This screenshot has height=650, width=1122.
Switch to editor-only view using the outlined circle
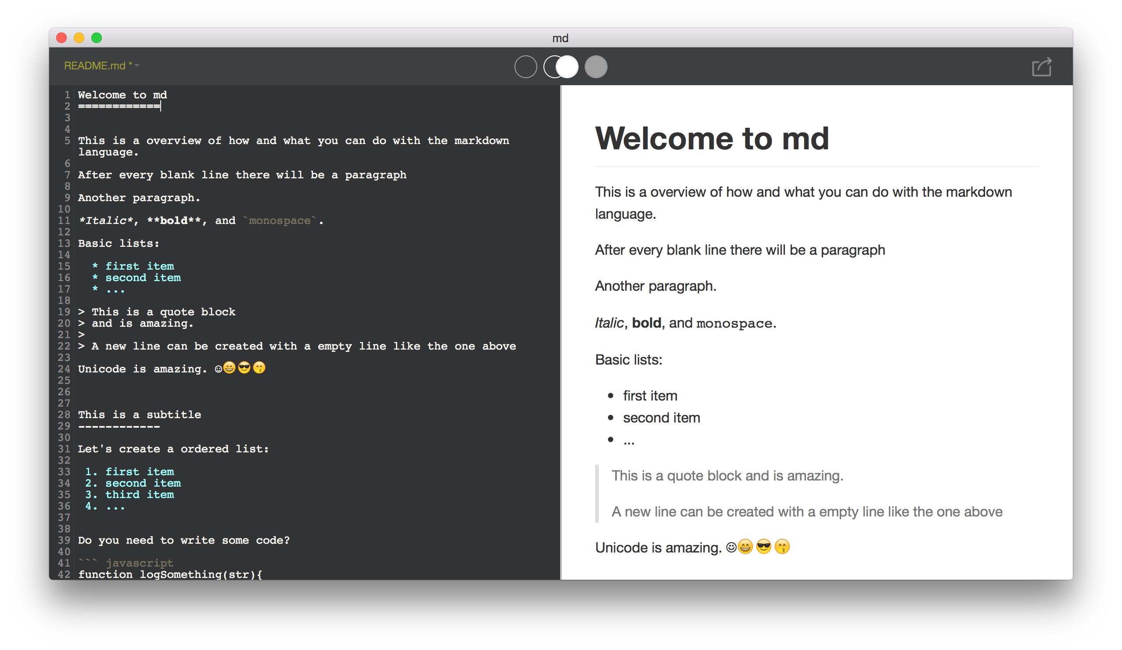pos(525,67)
